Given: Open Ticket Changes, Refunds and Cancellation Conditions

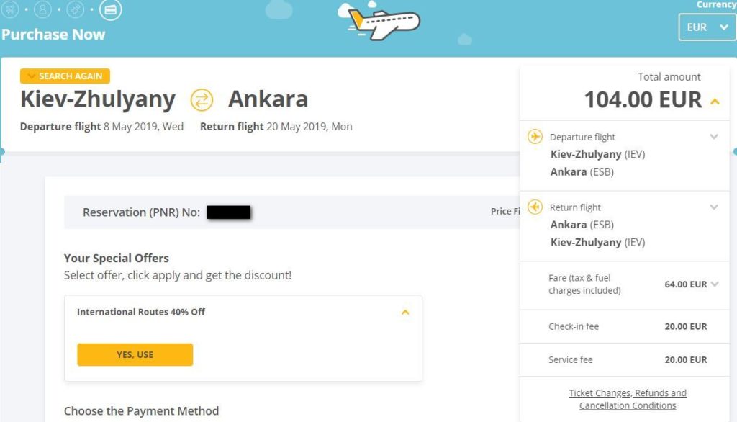Looking at the screenshot, I should [x=628, y=399].
